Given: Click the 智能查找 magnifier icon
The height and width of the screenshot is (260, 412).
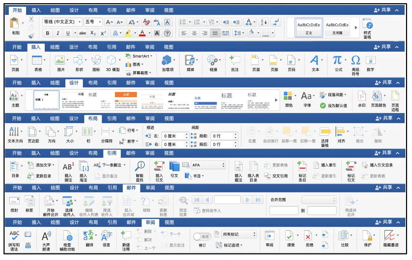Looking at the screenshot, I should point(140,166).
